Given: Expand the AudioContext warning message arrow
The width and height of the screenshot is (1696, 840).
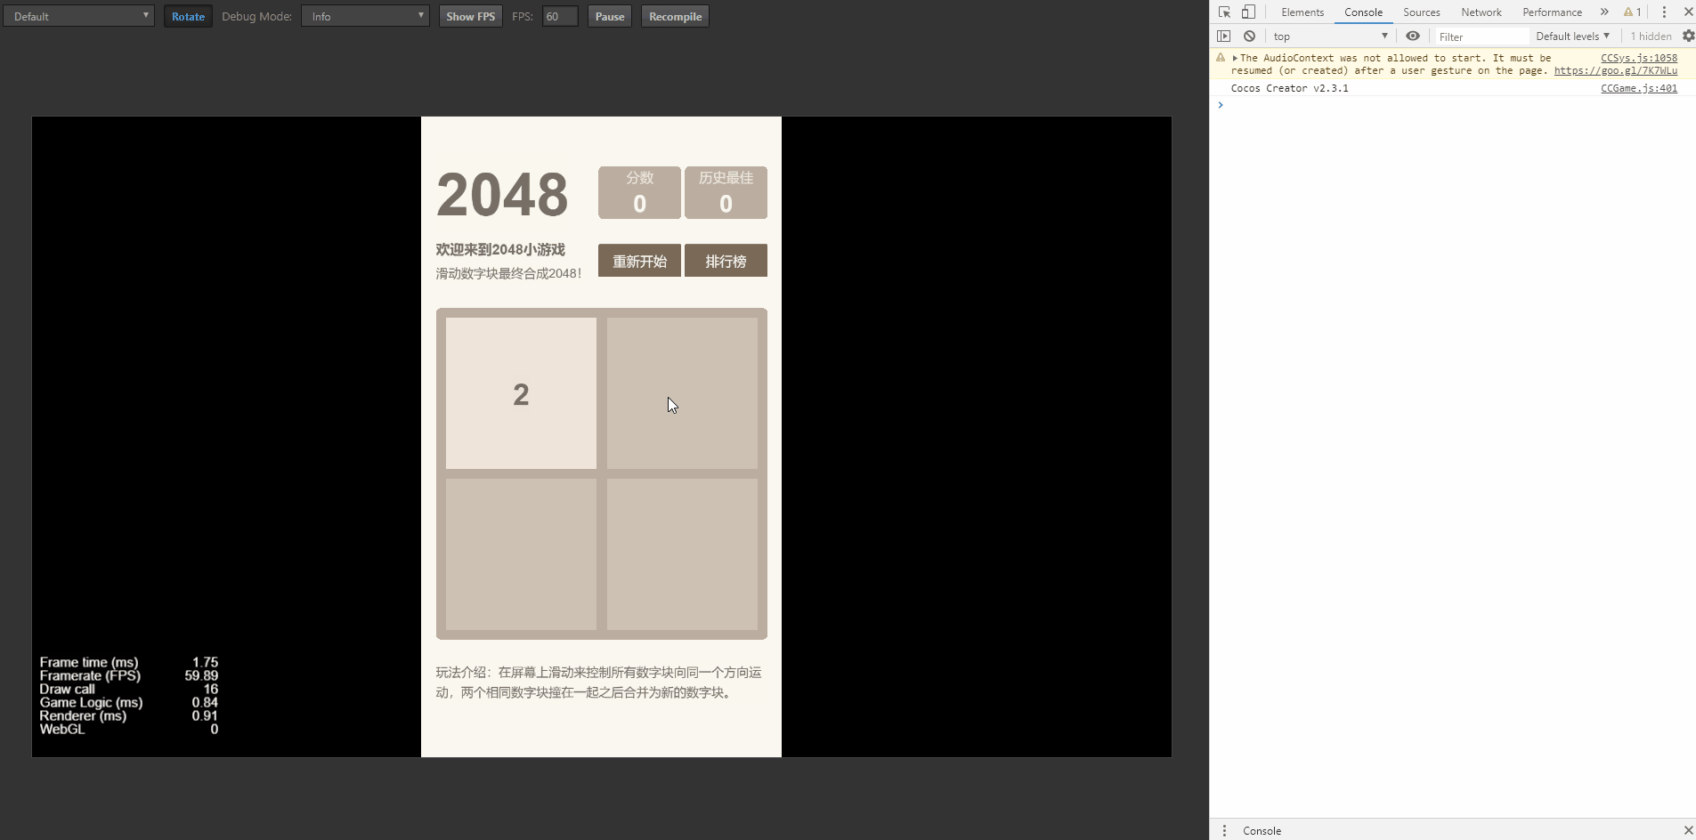Looking at the screenshot, I should tap(1235, 58).
